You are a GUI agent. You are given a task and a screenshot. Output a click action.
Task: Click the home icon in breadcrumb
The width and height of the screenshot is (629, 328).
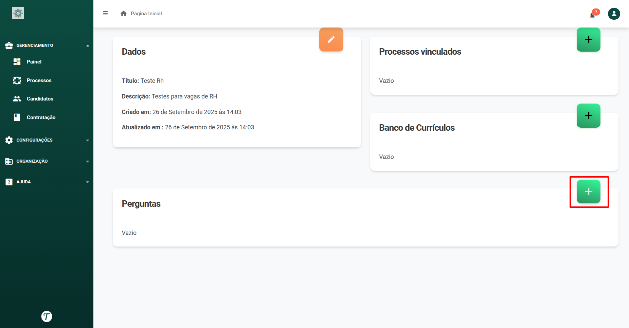pos(124,14)
